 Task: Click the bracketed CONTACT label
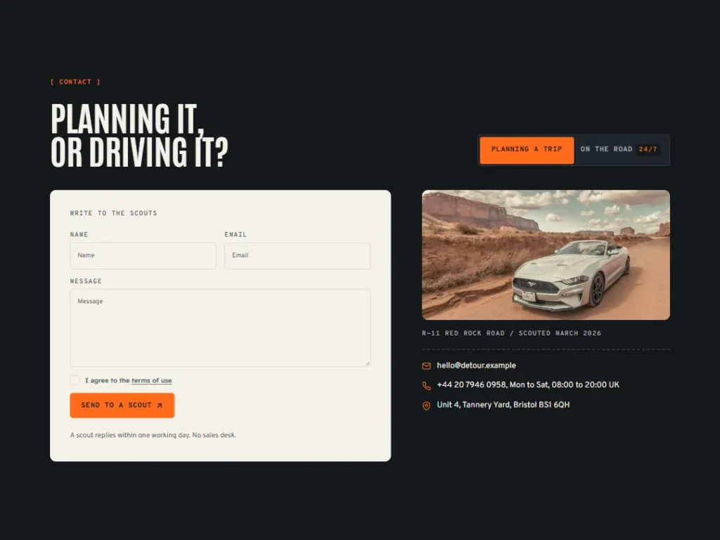(x=75, y=82)
